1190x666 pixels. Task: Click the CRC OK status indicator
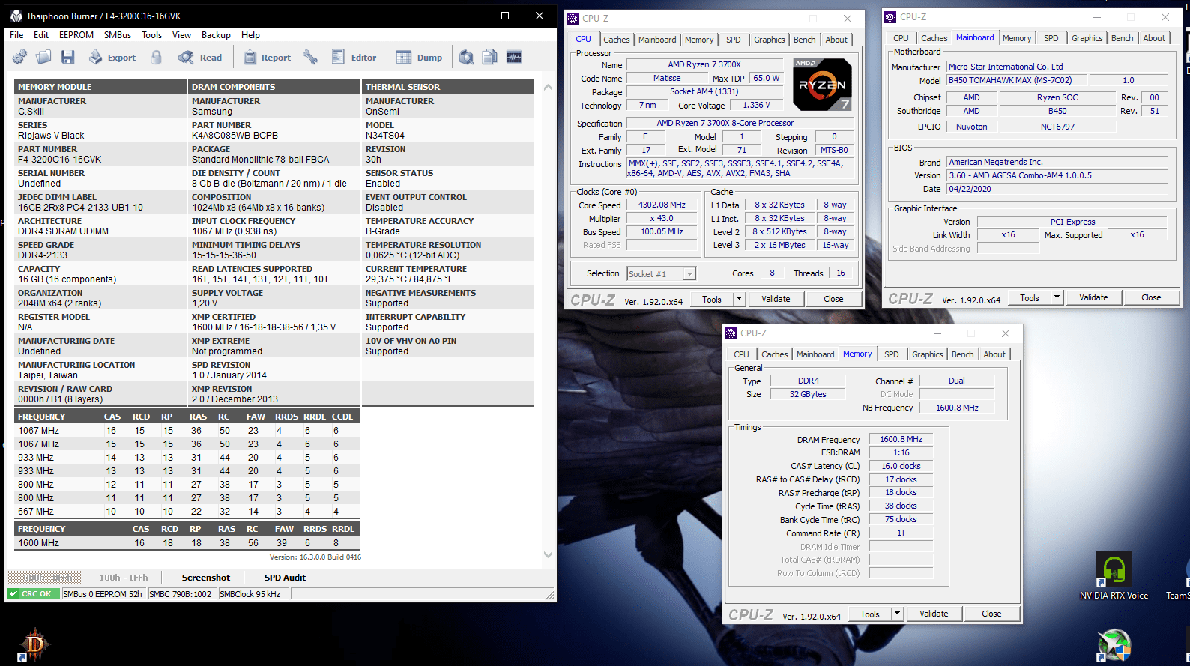tap(33, 594)
